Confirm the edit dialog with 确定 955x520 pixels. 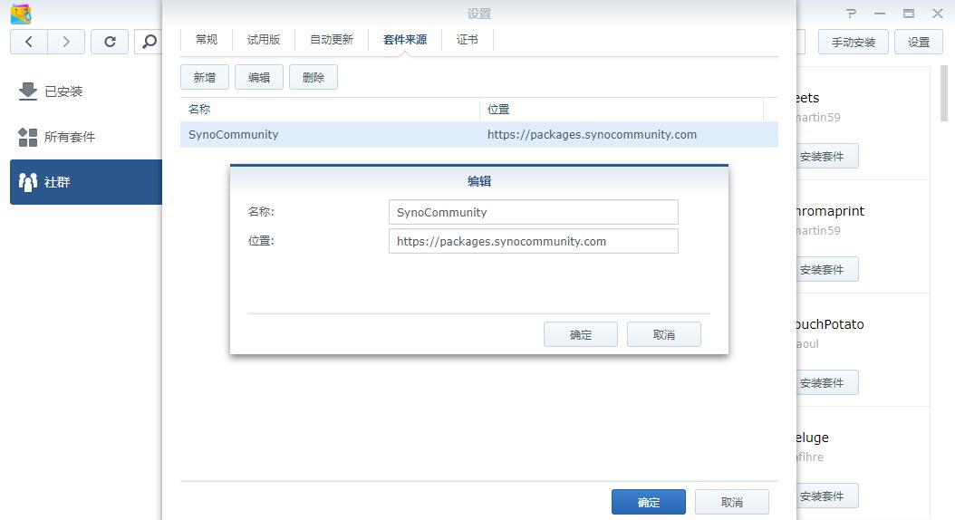tap(581, 334)
